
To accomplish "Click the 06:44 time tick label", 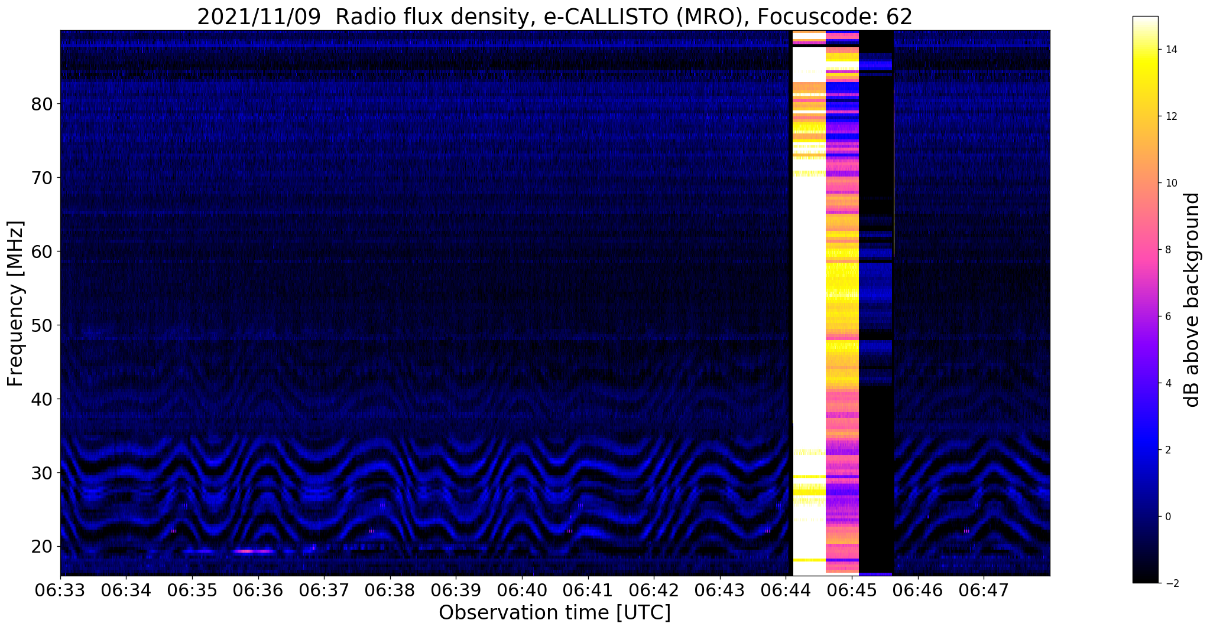I will [786, 590].
